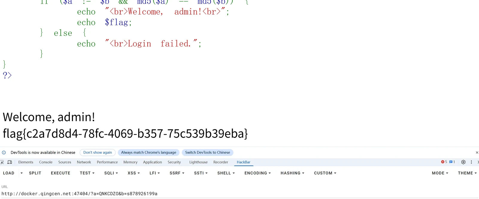
Task: Switch to the Network tab
Action: click(84, 162)
